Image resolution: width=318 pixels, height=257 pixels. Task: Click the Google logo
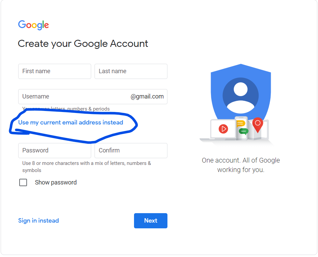tap(33, 25)
